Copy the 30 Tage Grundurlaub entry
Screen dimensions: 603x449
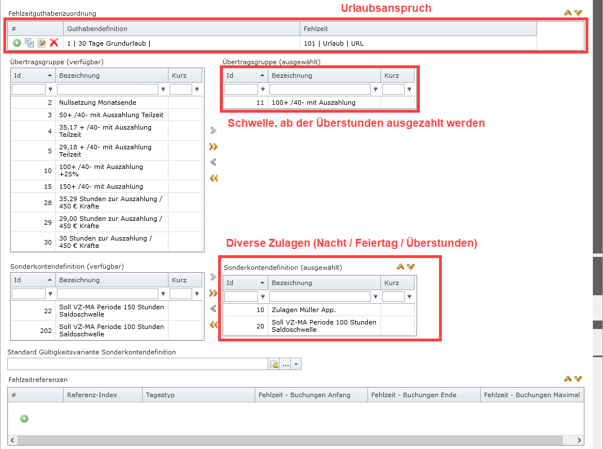point(29,43)
